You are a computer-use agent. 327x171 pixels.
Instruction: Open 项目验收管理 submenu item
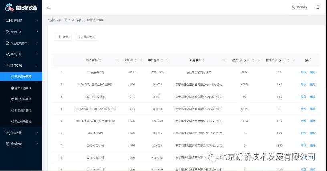(21, 122)
